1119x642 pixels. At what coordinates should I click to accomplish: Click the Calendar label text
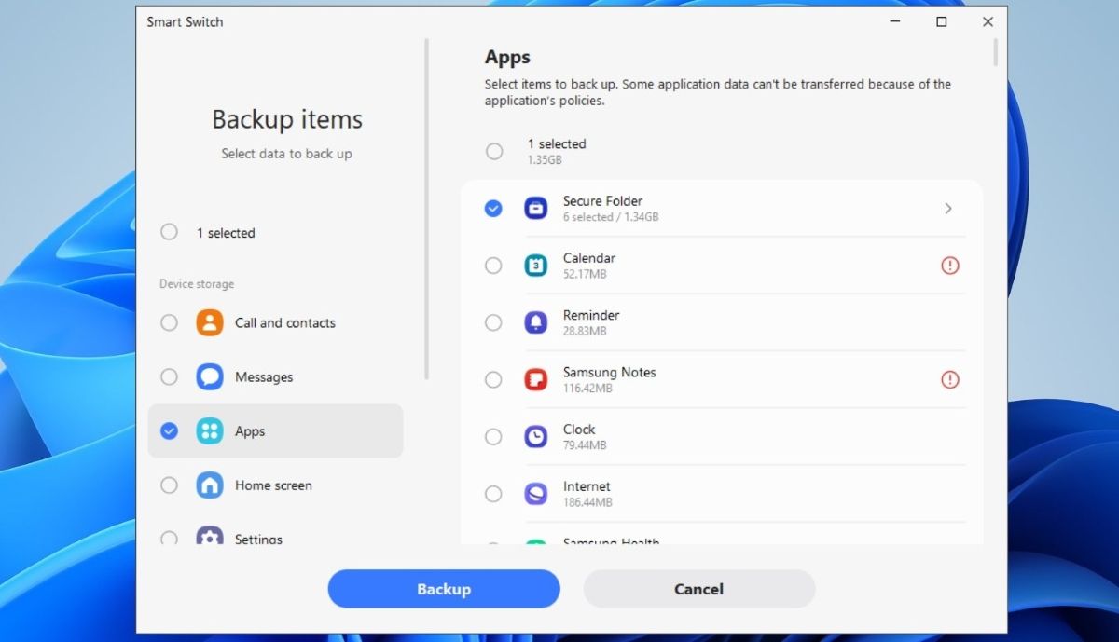(x=589, y=258)
